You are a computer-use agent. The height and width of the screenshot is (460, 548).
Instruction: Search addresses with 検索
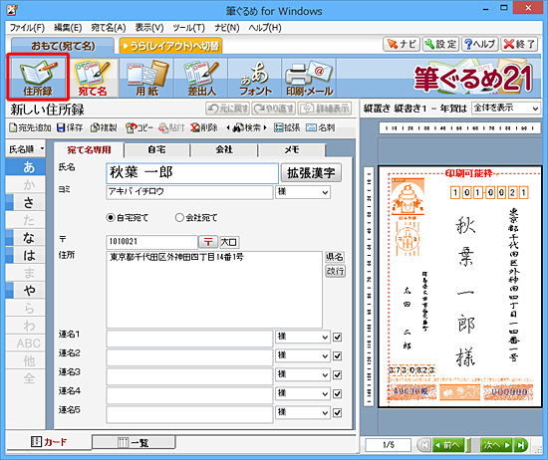247,127
